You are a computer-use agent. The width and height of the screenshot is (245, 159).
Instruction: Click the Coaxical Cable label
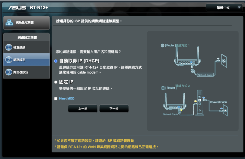tap(218, 102)
